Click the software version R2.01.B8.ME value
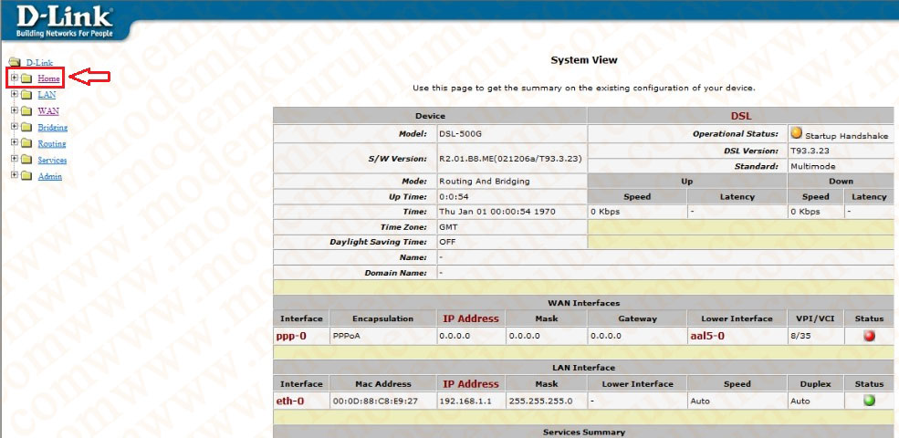Viewport: 899px width, 438px height. click(510, 158)
